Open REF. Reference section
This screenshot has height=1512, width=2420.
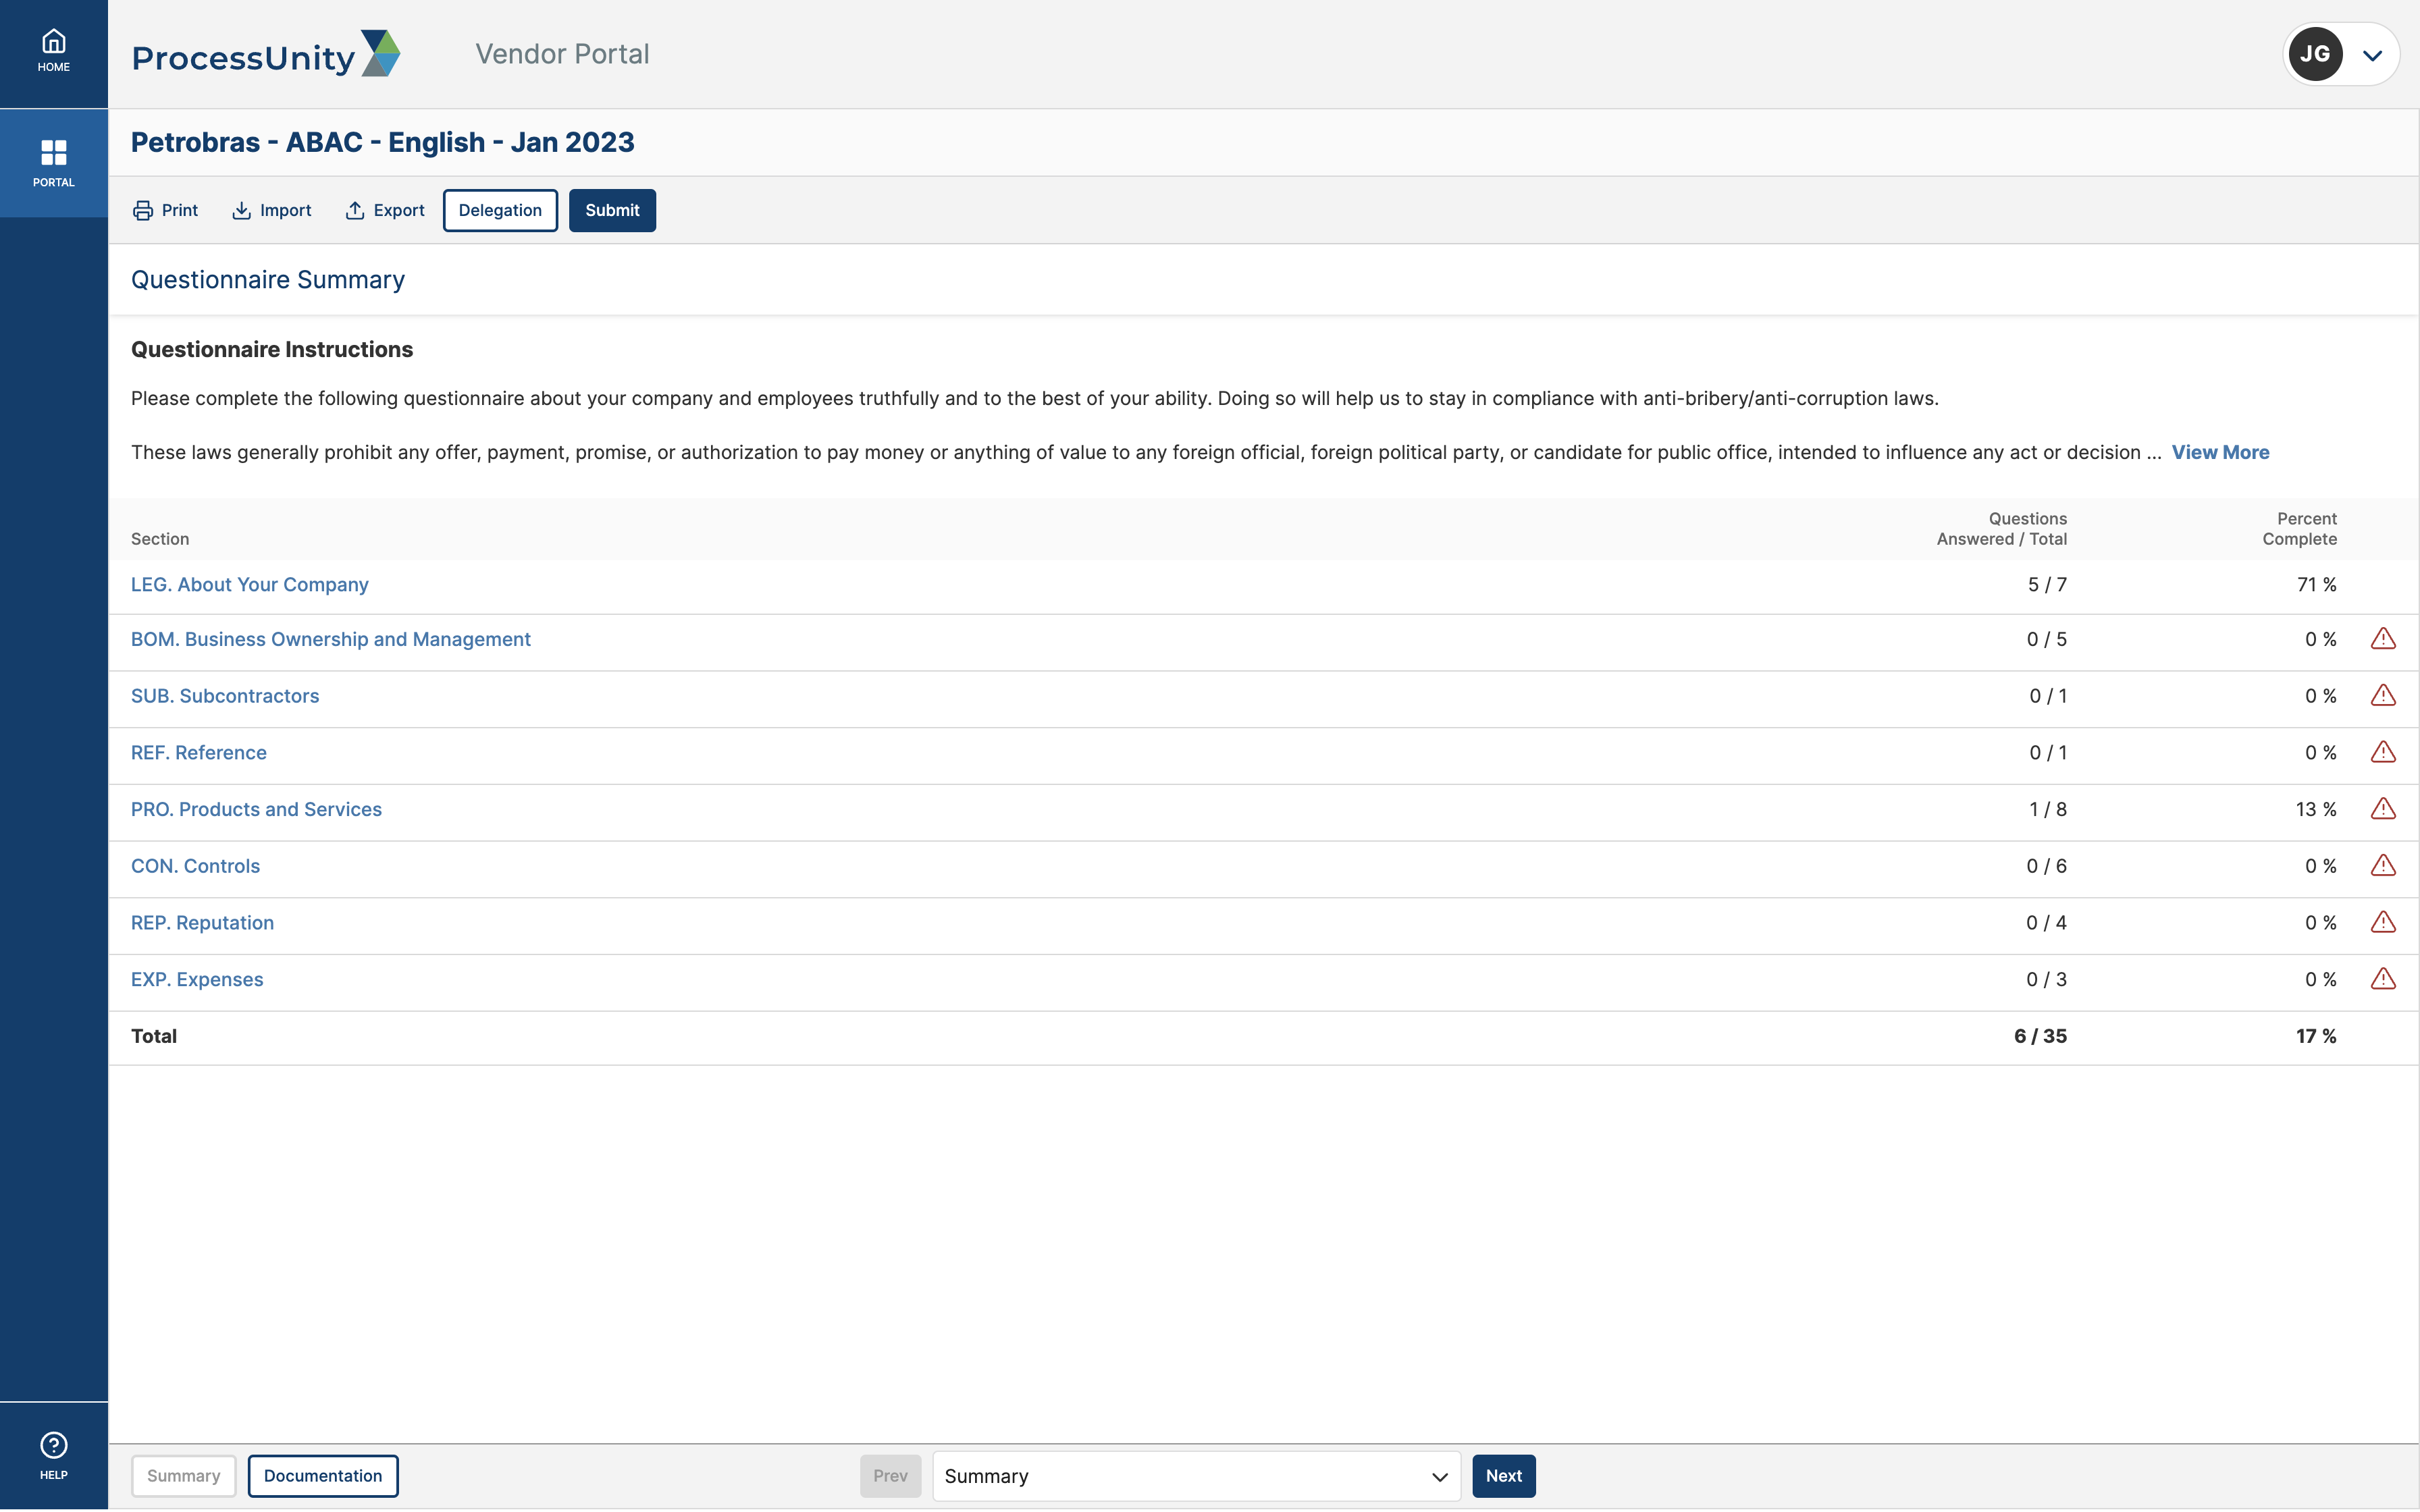[199, 752]
